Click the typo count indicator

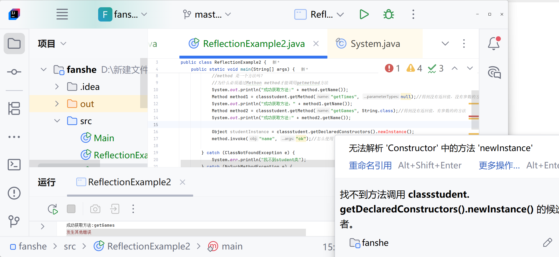coord(436,68)
